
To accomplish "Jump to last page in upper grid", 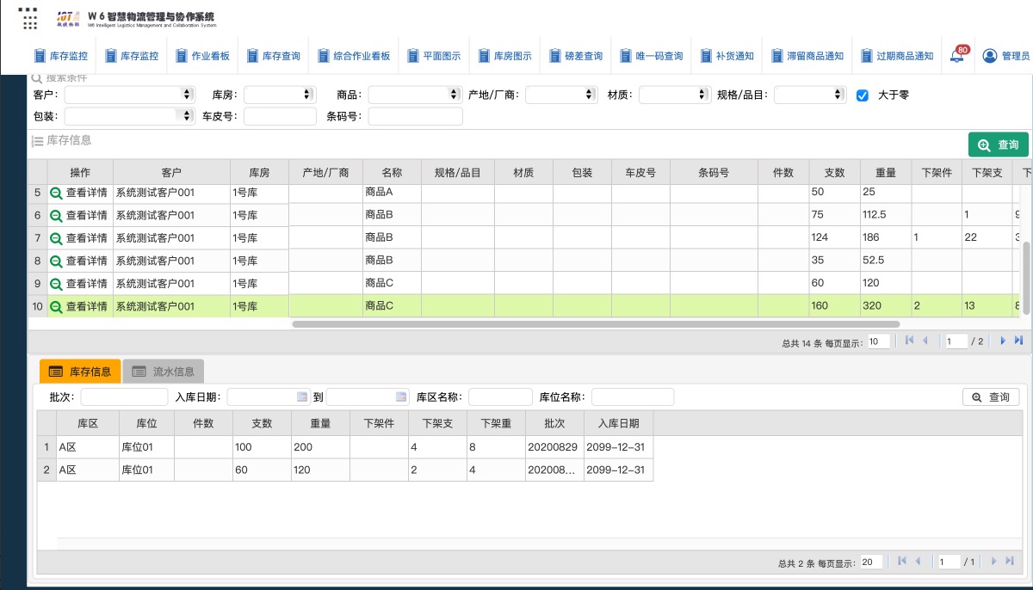I will (1018, 341).
